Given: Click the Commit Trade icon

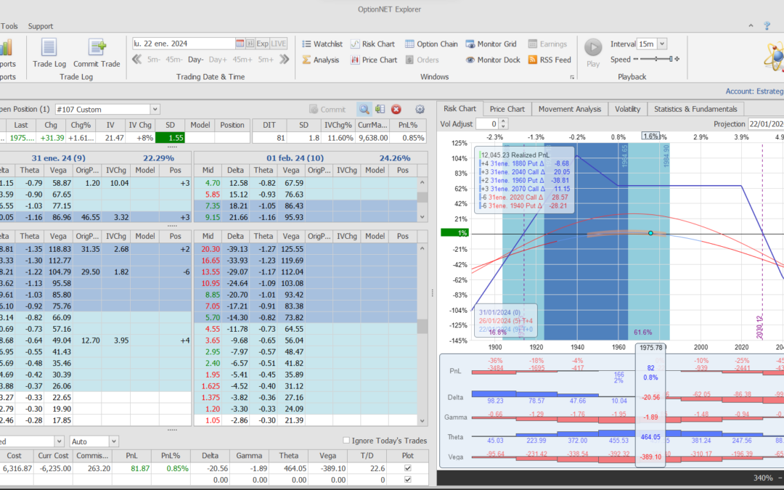Looking at the screenshot, I should [x=97, y=52].
